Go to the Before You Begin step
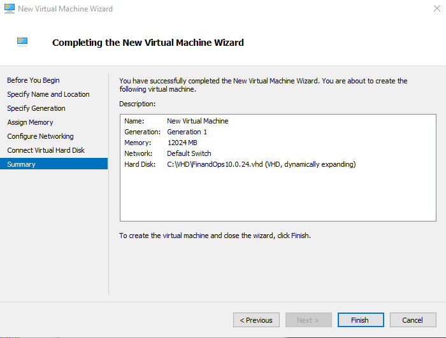The width and height of the screenshot is (446, 338). click(33, 80)
